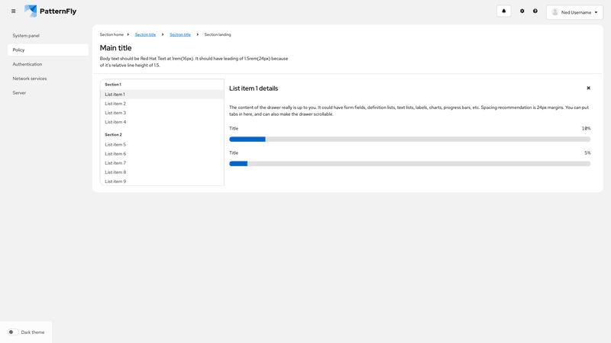Select List item 3 in list

coord(115,113)
